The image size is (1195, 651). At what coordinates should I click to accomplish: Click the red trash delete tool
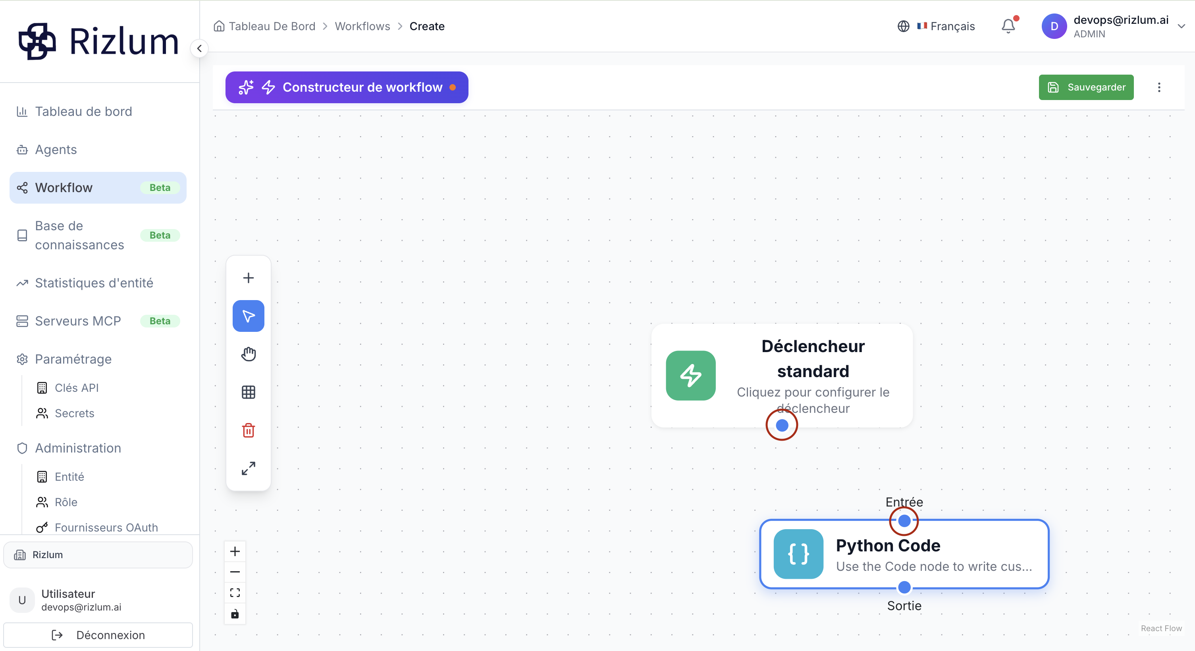(248, 430)
